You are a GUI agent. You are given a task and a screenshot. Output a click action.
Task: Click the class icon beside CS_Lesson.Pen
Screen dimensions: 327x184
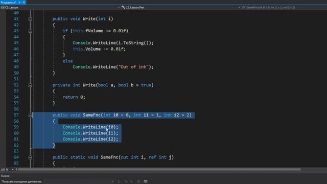coord(123,8)
